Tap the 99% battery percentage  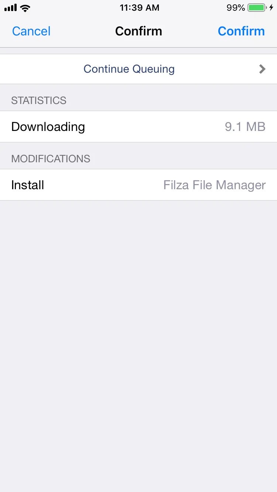click(236, 8)
